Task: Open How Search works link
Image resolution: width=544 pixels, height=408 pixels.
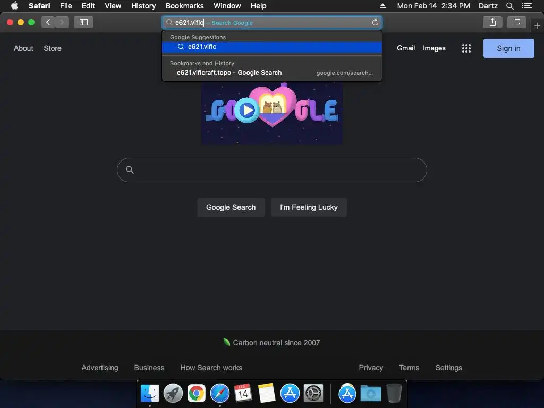Action: (x=211, y=368)
